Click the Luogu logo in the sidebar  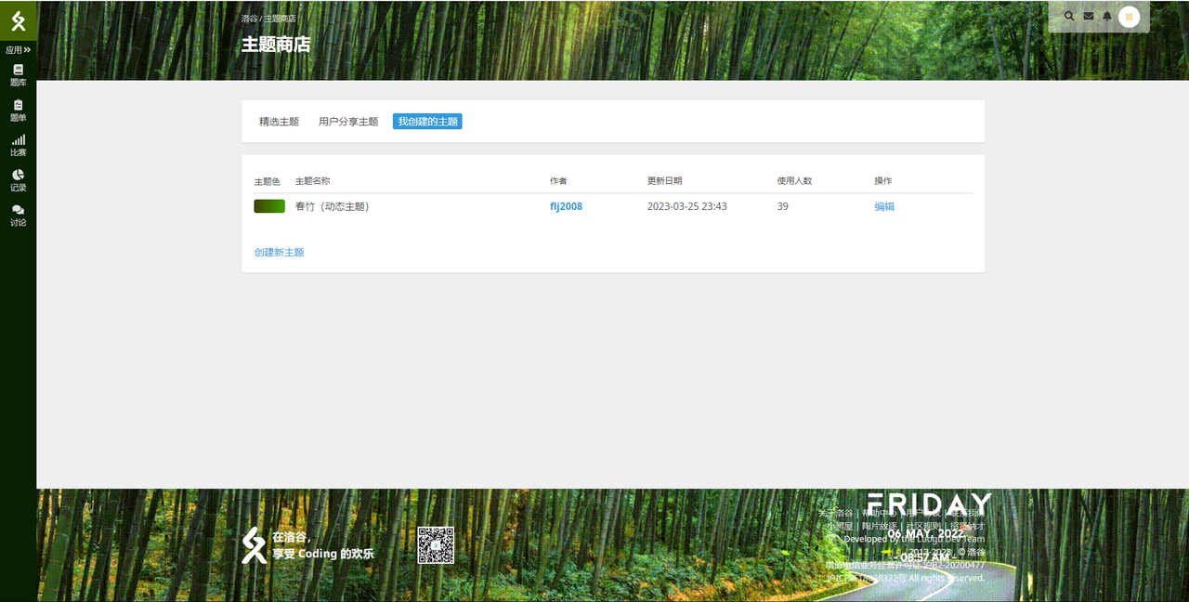pyautogui.click(x=19, y=20)
